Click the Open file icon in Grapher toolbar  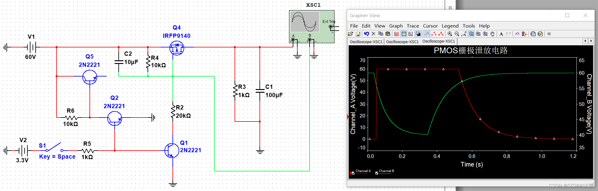[350, 34]
